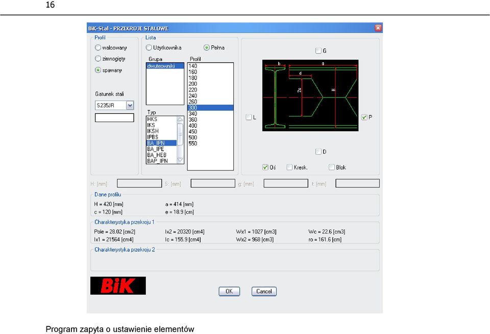
Task: Click the BiK logo
Action: click(118, 285)
